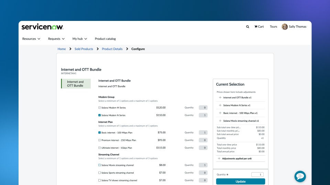Click the Modem Group heading
The width and height of the screenshot is (330, 185).
coord(107,97)
